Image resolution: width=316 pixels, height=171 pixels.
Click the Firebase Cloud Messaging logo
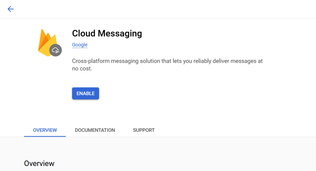[x=50, y=43]
